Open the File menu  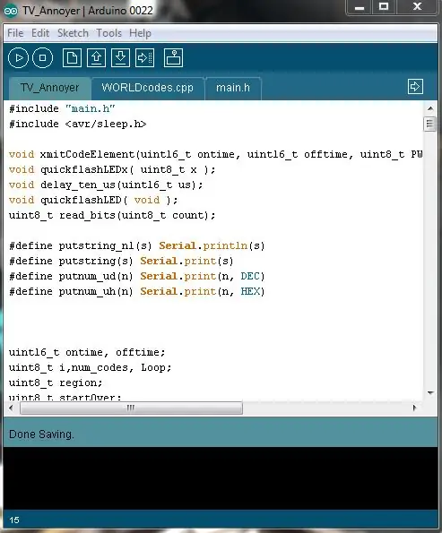15,33
